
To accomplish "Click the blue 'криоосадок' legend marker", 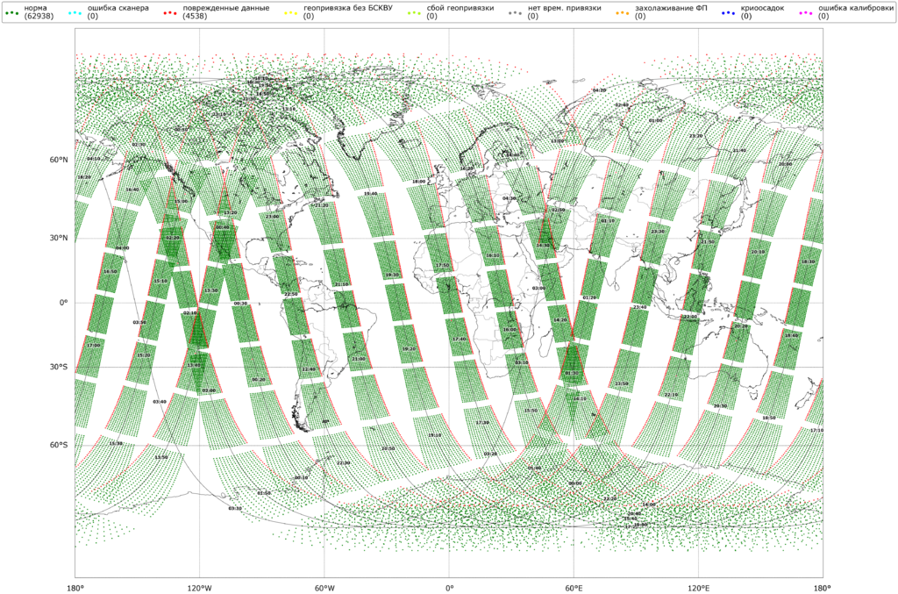I will pyautogui.click(x=729, y=12).
